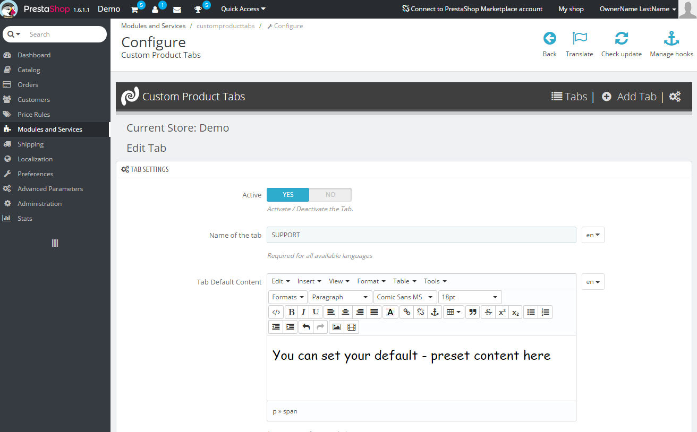
Task: Open the editor Edit menu
Action: click(280, 281)
